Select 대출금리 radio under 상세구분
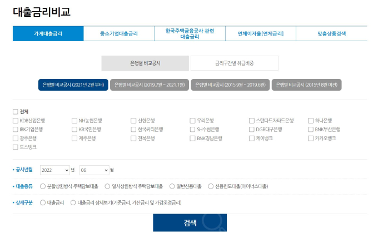 43,202
